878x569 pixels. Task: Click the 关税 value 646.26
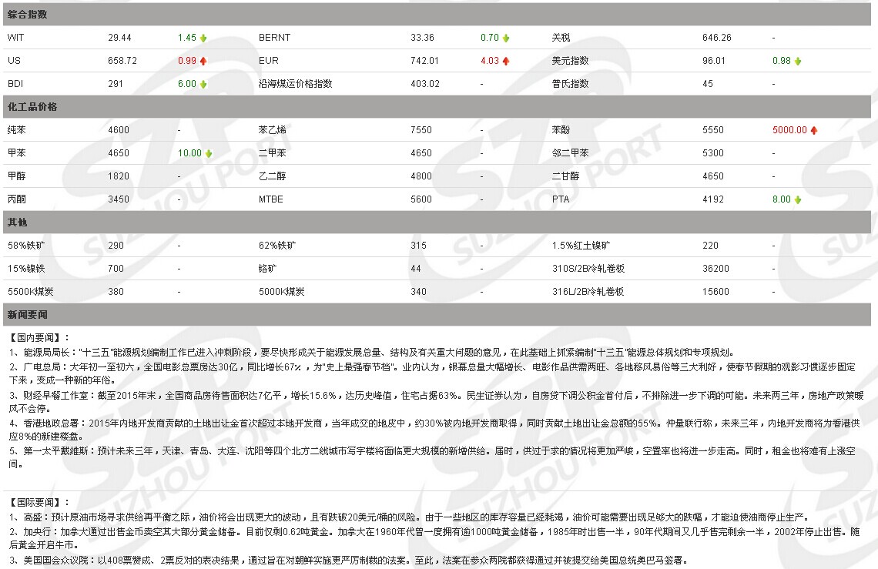point(717,38)
